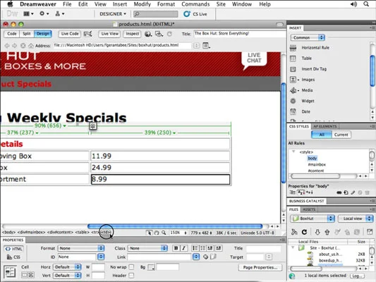
Task: Switch Properties to HTML mode
Action: (13, 249)
